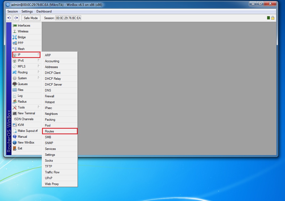Image resolution: width=285 pixels, height=201 pixels.
Task: Click the Undo arrow in toolbar
Action: point(9,18)
